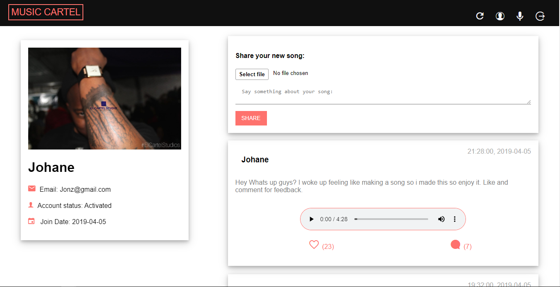Play the 4:28 audio track
Screen dimensions: 560x287
pos(312,219)
